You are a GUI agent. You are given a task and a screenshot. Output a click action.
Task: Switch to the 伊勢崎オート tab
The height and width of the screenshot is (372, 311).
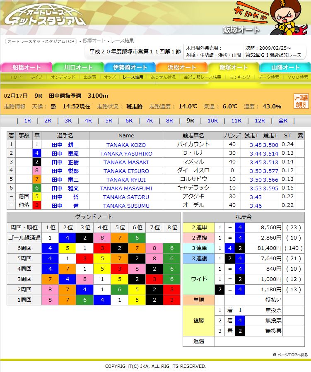pyautogui.click(x=130, y=67)
